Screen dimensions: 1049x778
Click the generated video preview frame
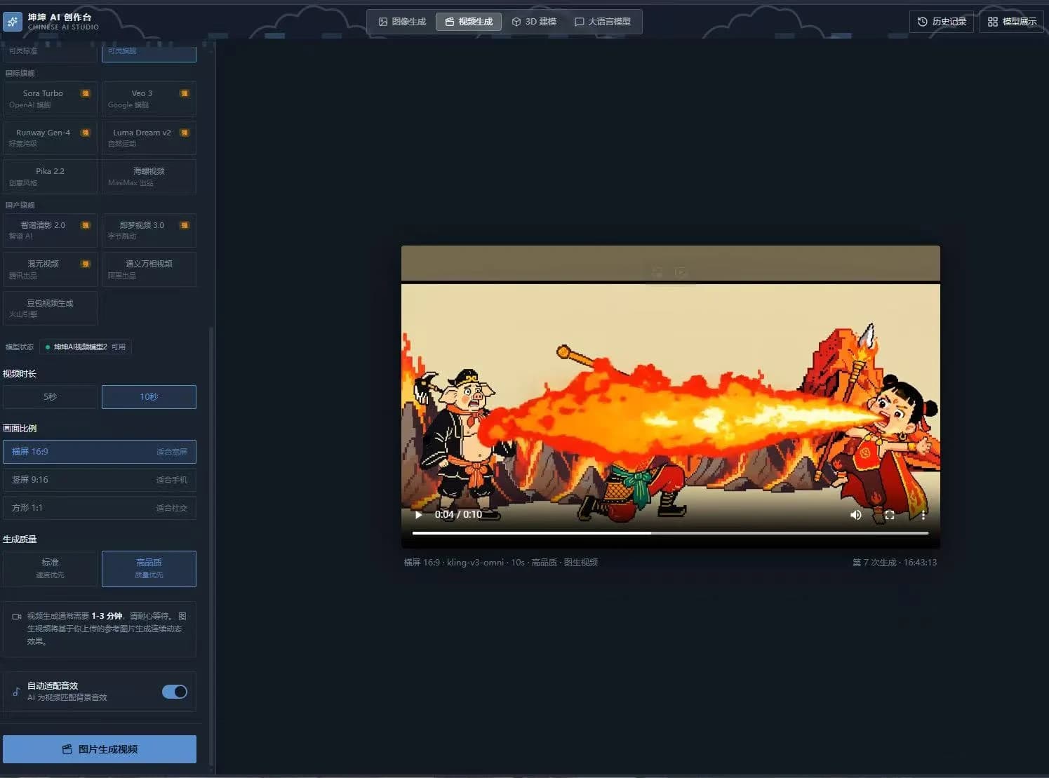[671, 396]
